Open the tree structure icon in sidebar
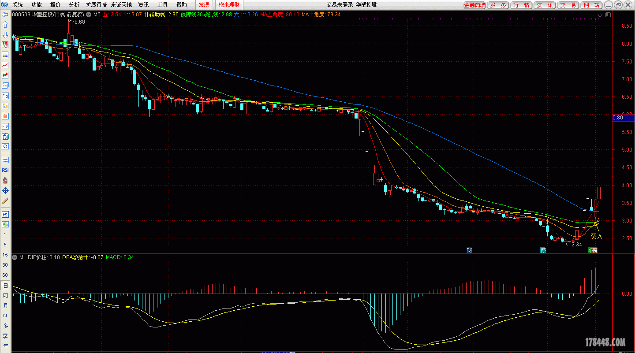635x353 pixels. (5, 106)
